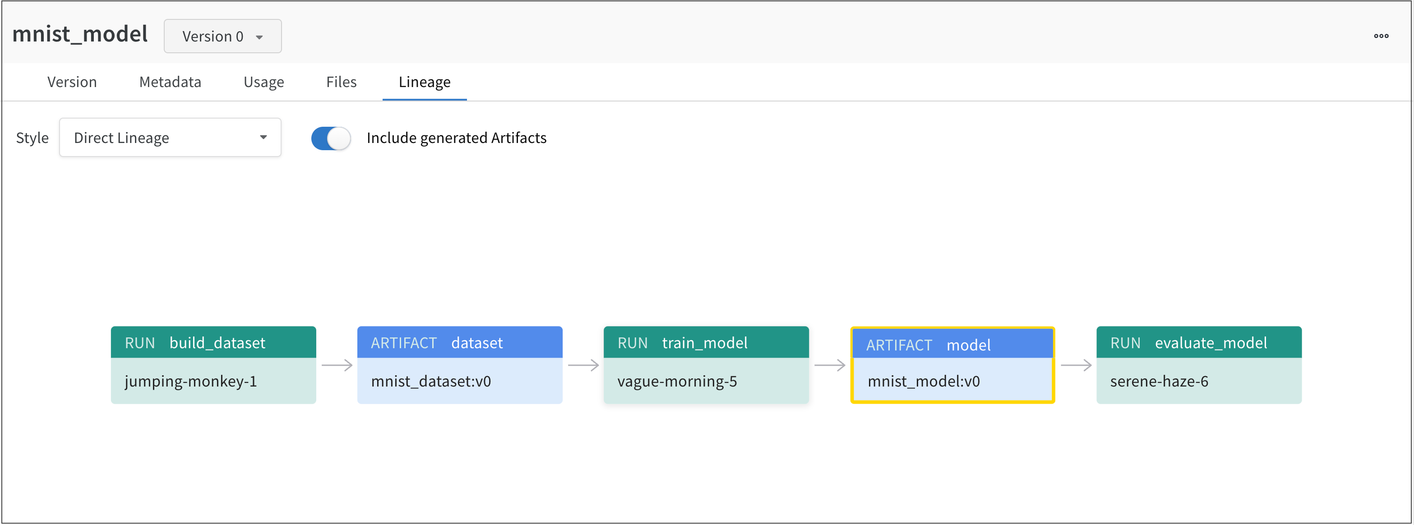
Task: Switch to the Version tab
Action: (x=72, y=82)
